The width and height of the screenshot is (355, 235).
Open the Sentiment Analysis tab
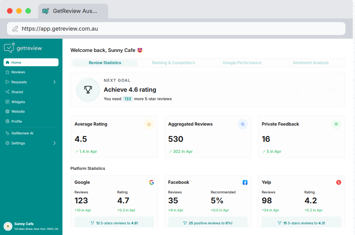(x=311, y=63)
